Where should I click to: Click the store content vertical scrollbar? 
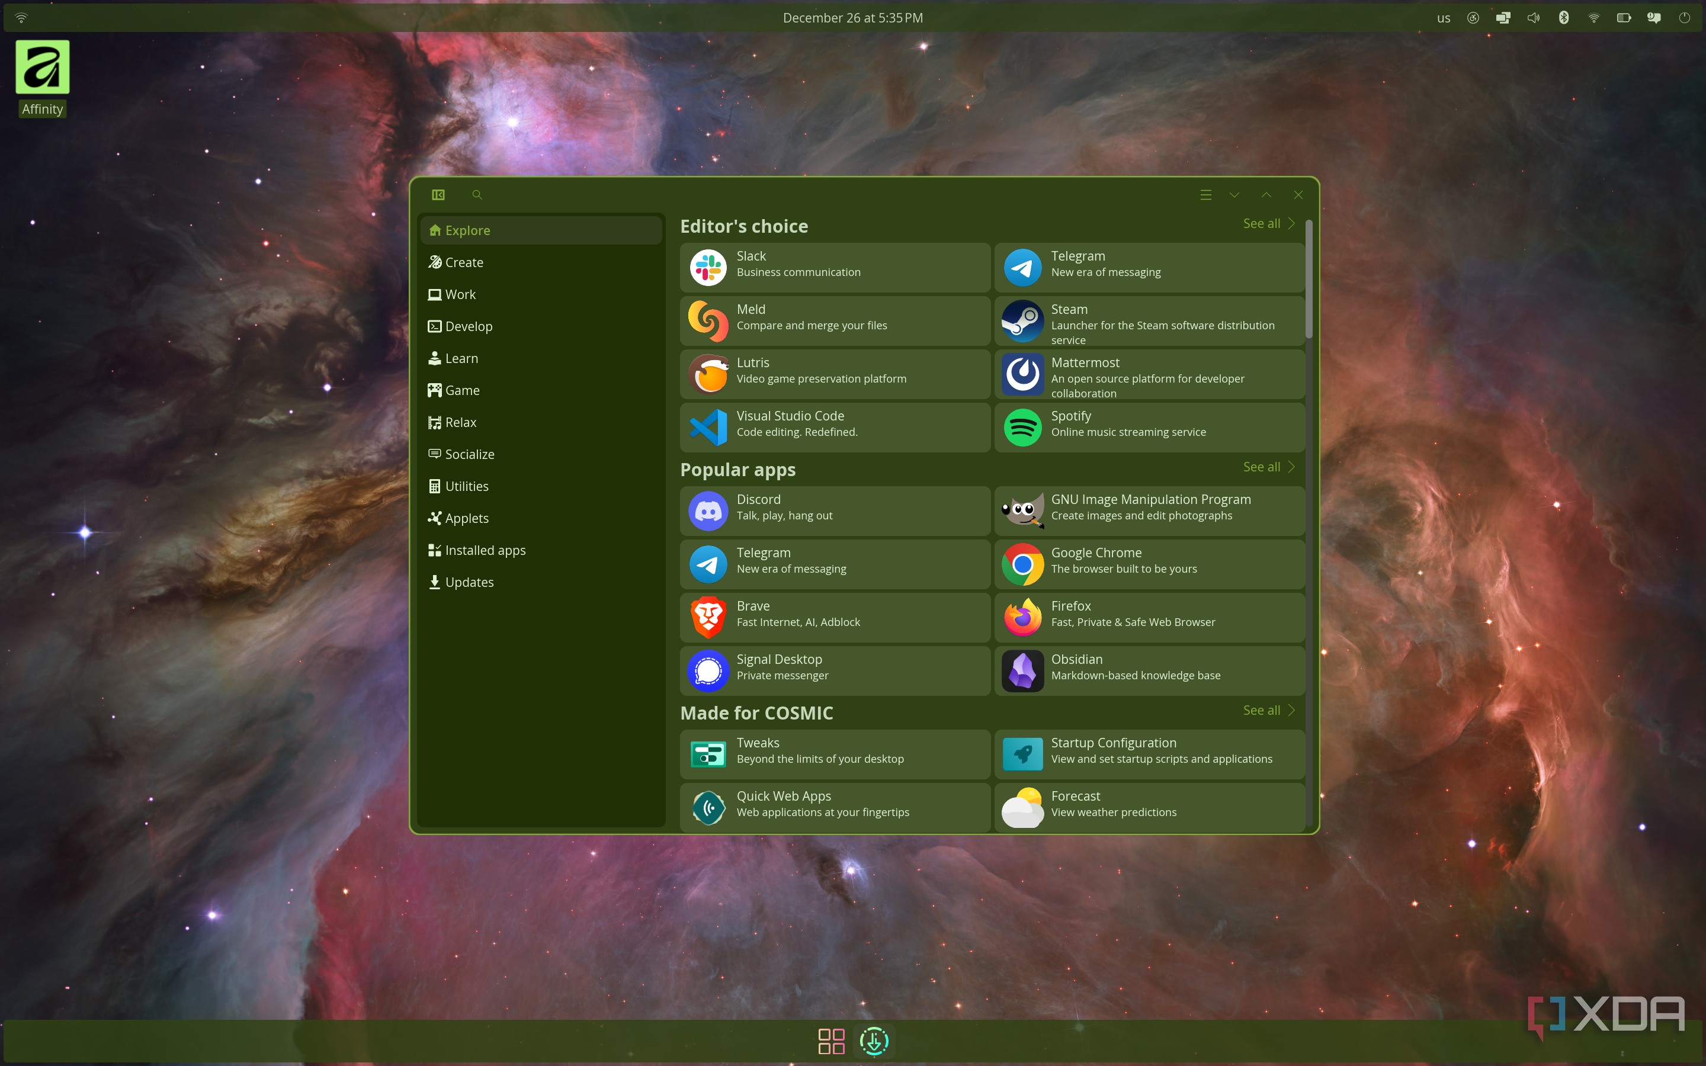click(1309, 279)
